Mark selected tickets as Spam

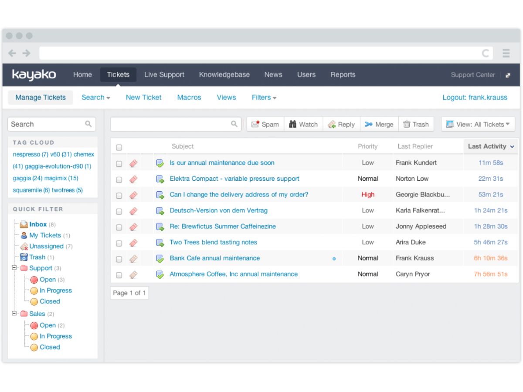pos(265,124)
